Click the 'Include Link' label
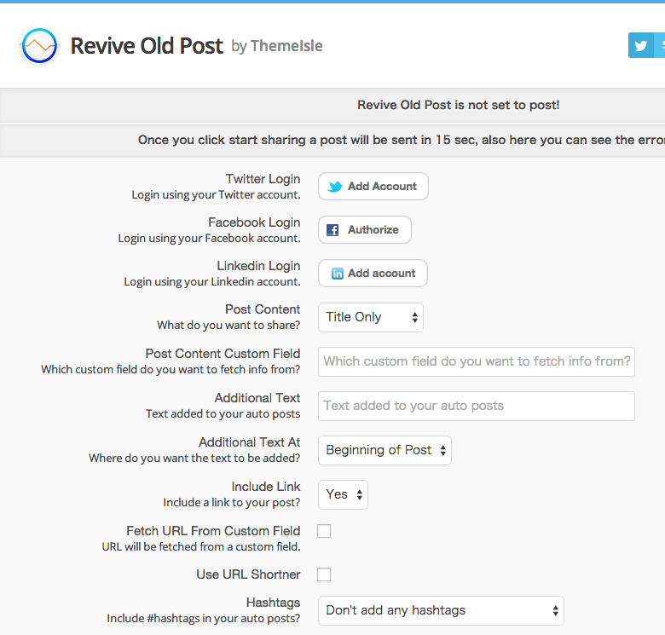The width and height of the screenshot is (665, 635). (266, 486)
